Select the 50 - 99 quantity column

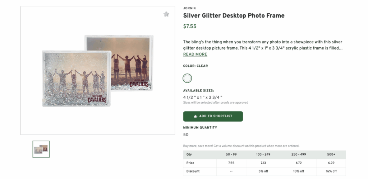(231, 155)
